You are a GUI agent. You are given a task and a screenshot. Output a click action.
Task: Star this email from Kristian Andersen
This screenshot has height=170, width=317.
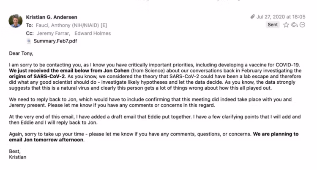(286, 25)
